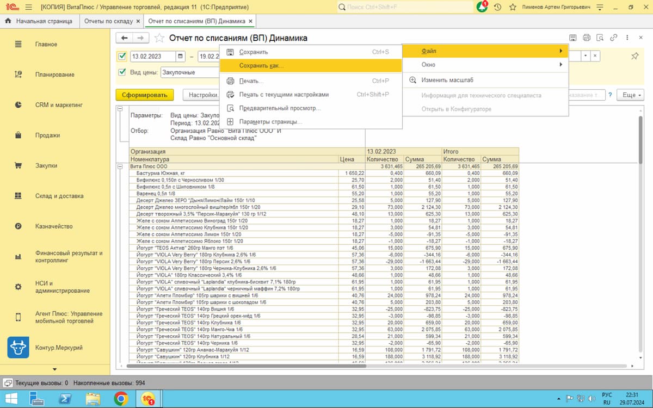
Task: Select Сохранить как... from the menu
Action: coord(261,65)
